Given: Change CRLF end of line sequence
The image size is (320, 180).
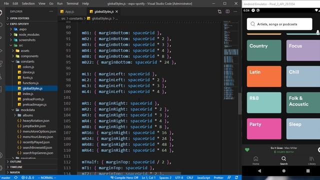Looking at the screenshot, I should tap(190, 178).
